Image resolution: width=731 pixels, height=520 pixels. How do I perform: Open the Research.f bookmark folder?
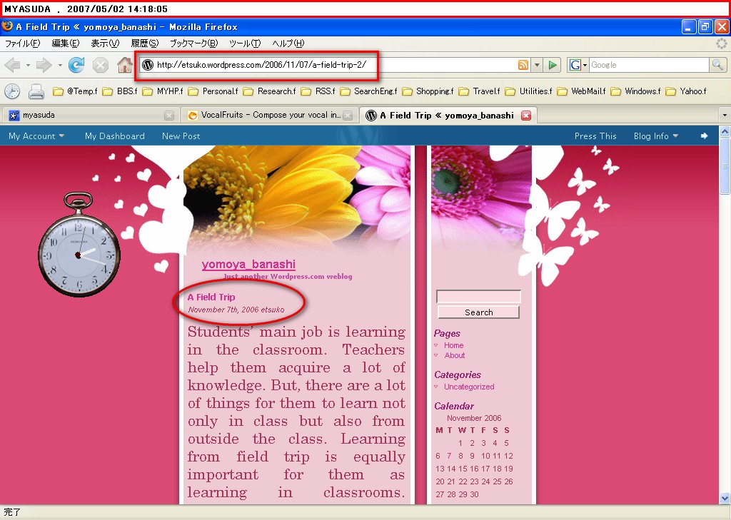click(x=270, y=91)
